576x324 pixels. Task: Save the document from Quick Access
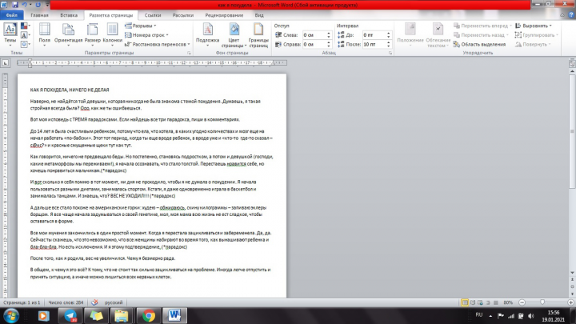tap(15, 5)
